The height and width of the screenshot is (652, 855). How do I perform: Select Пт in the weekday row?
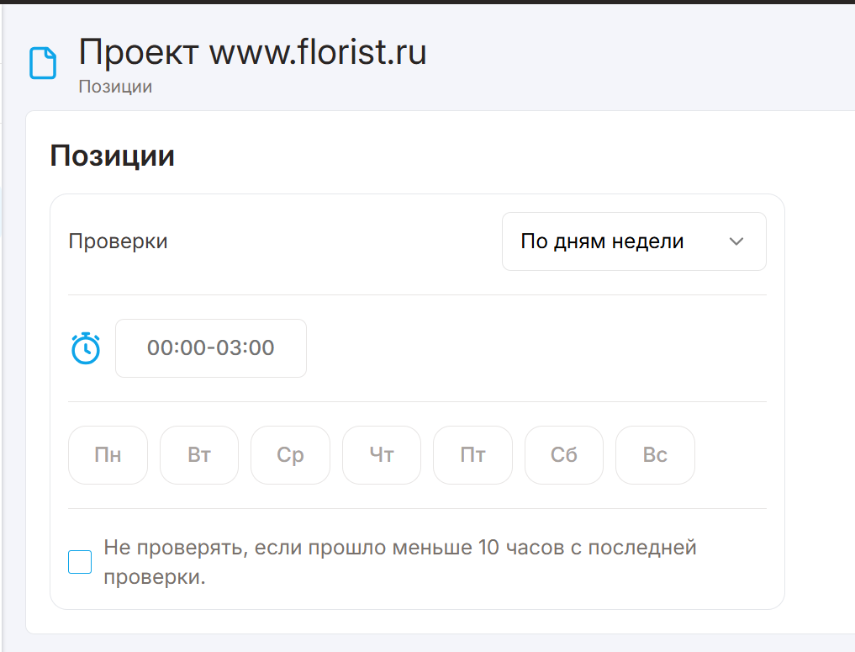click(x=472, y=455)
